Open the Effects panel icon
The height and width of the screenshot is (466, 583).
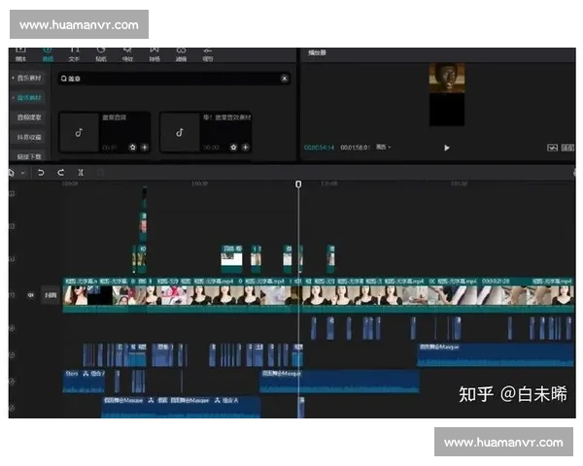pos(127,53)
